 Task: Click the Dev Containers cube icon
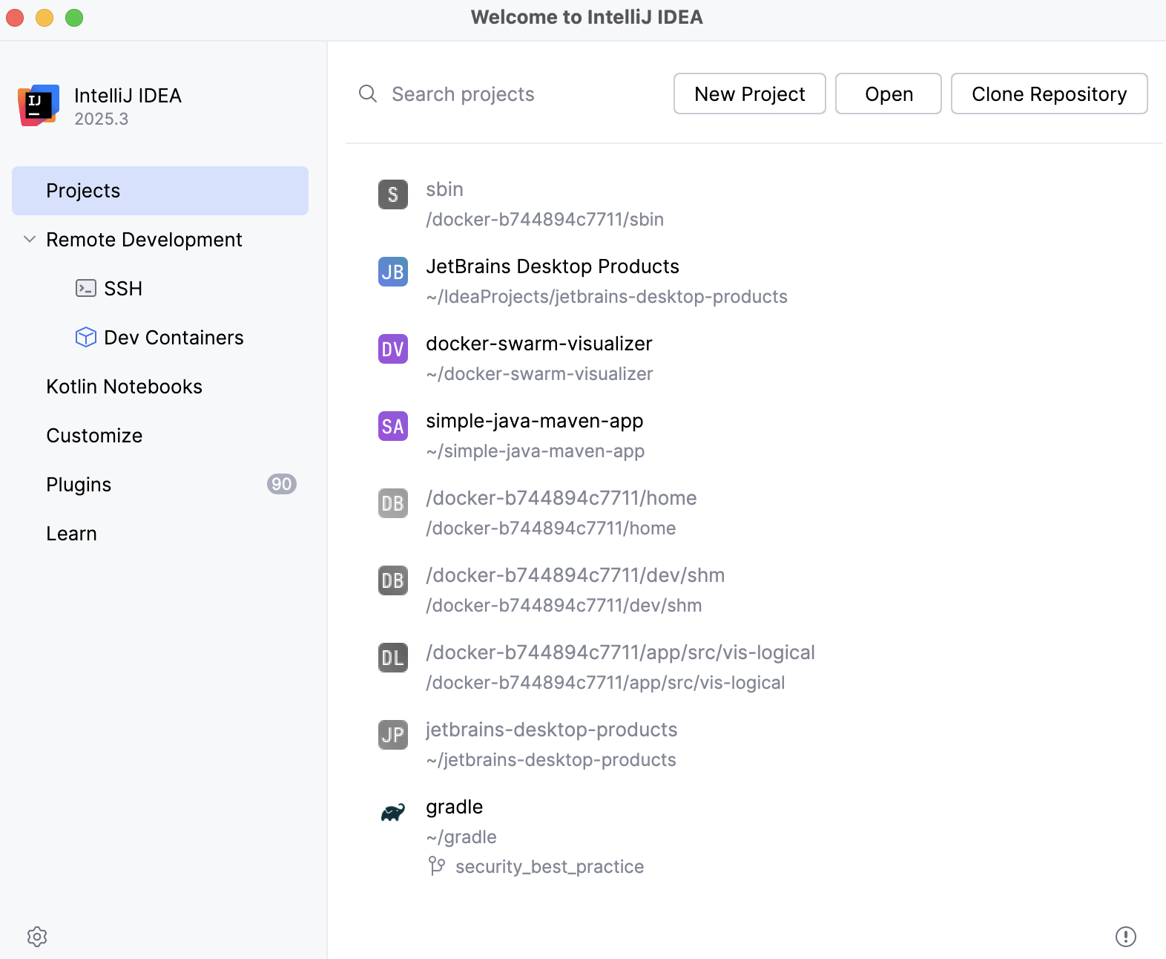(x=86, y=337)
